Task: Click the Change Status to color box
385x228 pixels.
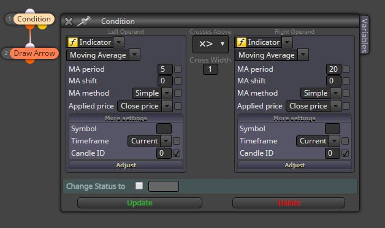Action: pyautogui.click(x=164, y=186)
